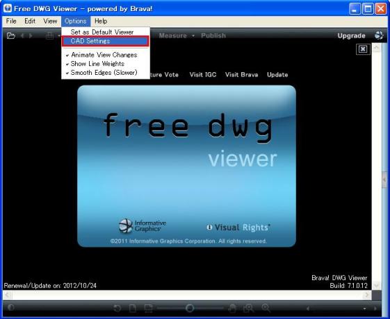Click the free dwg viewer splash image
This screenshot has width=390, height=319.
tap(186, 166)
